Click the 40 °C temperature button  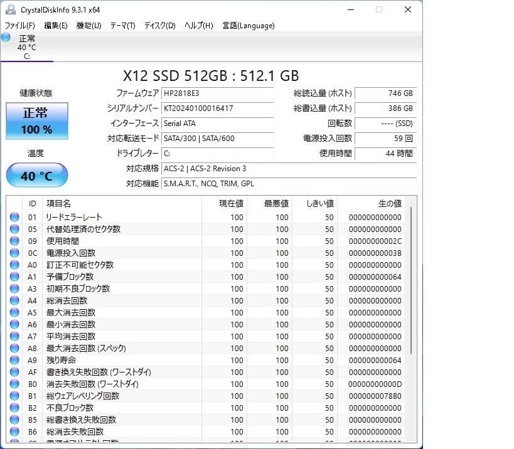36,176
